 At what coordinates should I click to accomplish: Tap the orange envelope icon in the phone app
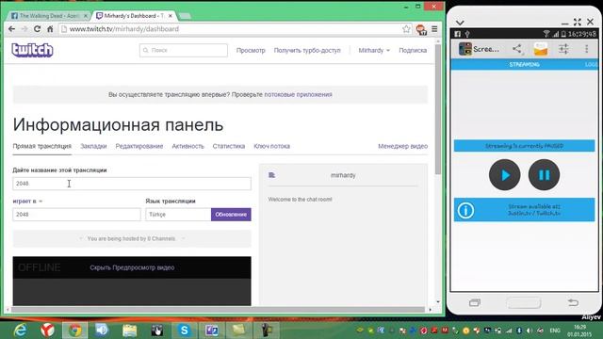click(x=540, y=49)
